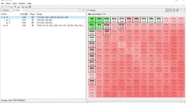Click the Player column header

coord(32,14)
